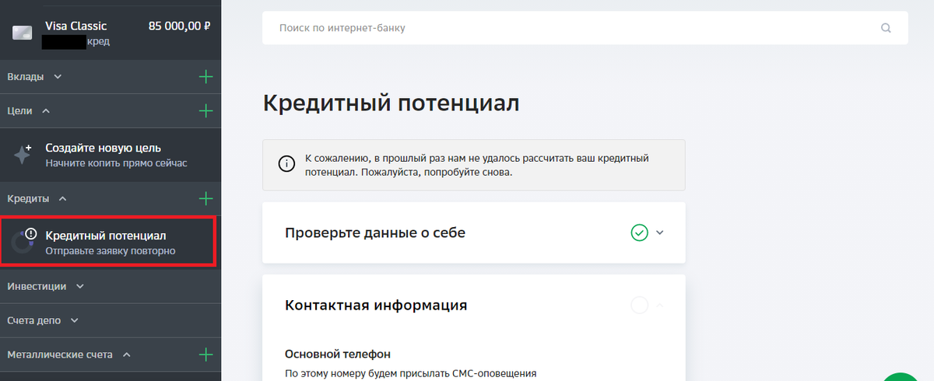Open the Контактная информация panel header
934x381 pixels.
(474, 305)
